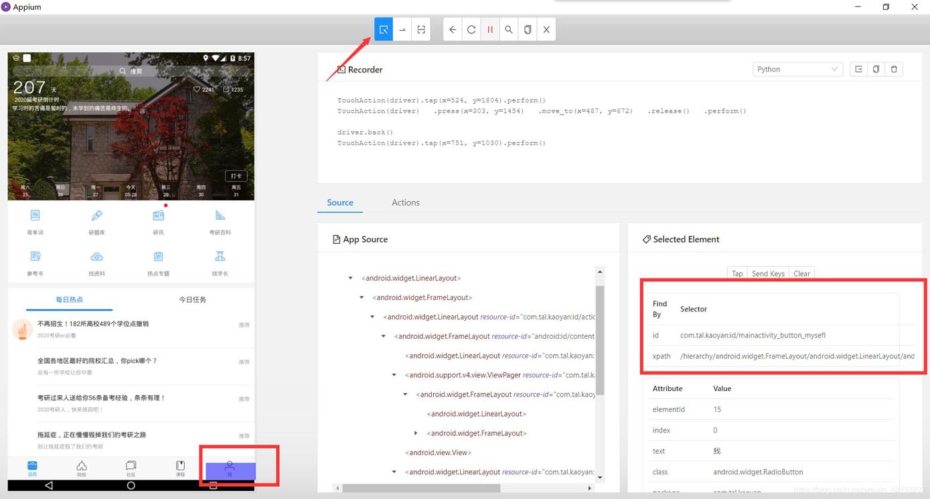Copy recorder code to clipboard
This screenshot has height=499, width=930.
coord(876,69)
